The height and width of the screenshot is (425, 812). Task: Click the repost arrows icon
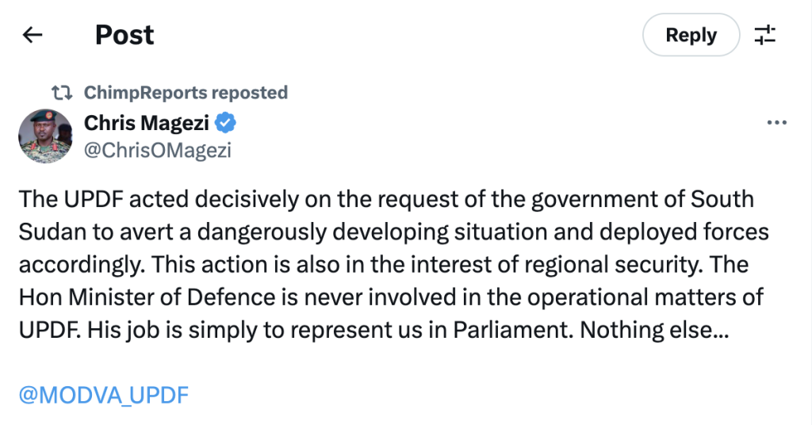(x=60, y=93)
